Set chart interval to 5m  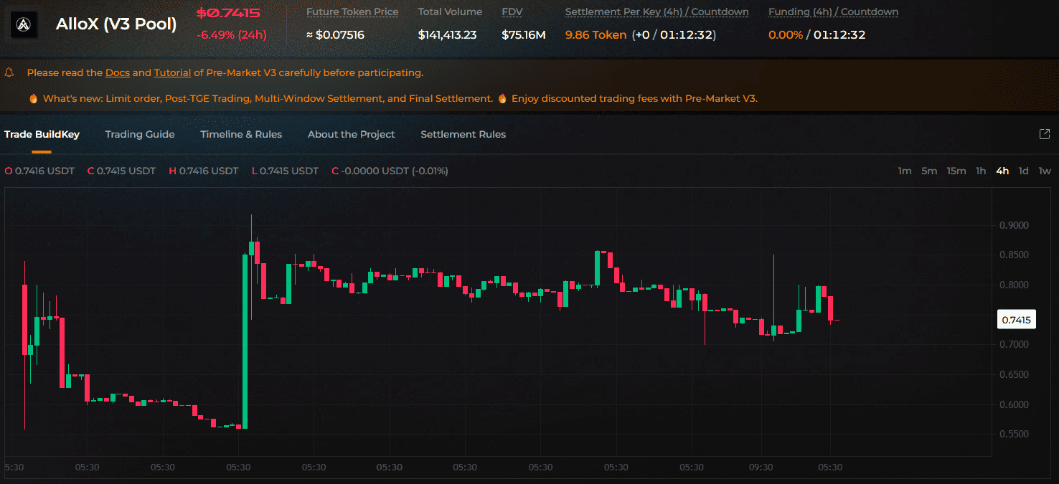pos(929,171)
